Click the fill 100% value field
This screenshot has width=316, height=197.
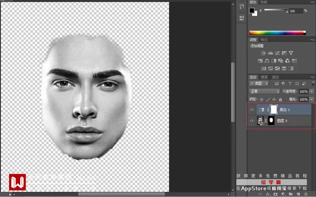click(304, 99)
